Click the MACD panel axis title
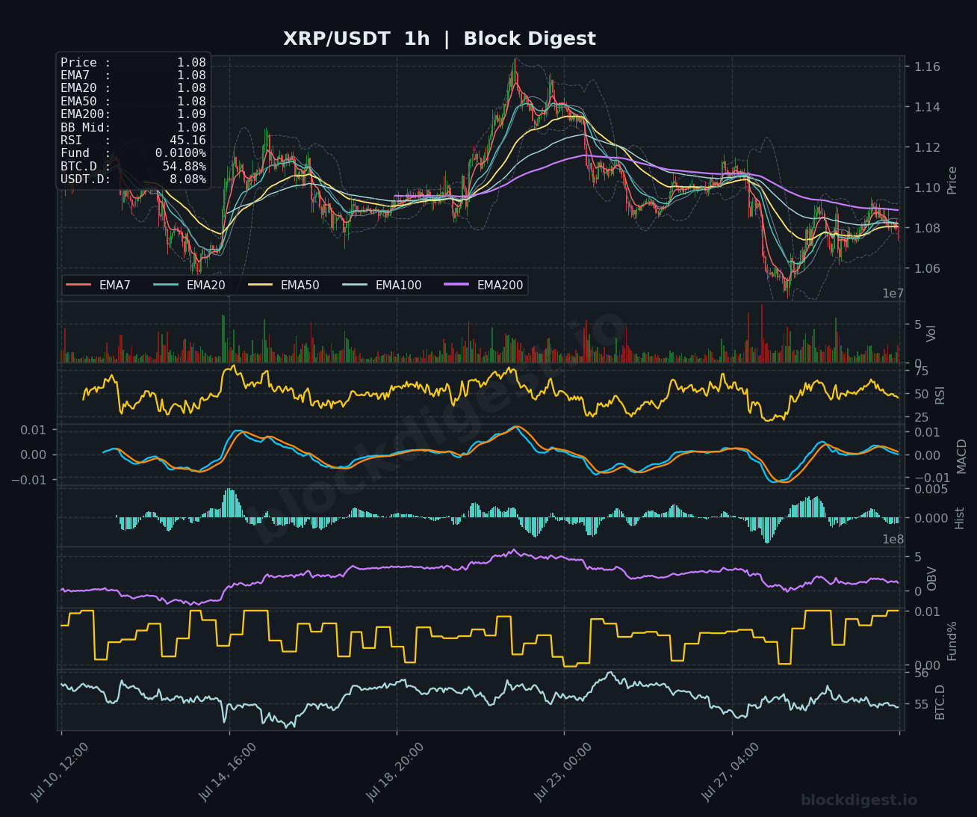The image size is (977, 817). click(961, 456)
